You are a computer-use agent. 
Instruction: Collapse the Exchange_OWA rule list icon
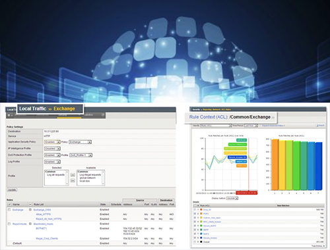(30, 210)
